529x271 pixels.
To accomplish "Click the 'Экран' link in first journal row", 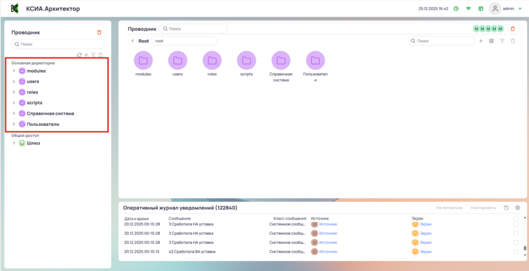I will pyautogui.click(x=425, y=224).
